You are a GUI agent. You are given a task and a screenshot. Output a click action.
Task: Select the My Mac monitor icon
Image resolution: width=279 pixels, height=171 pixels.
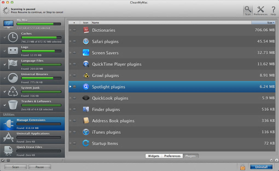(x=8, y=24)
